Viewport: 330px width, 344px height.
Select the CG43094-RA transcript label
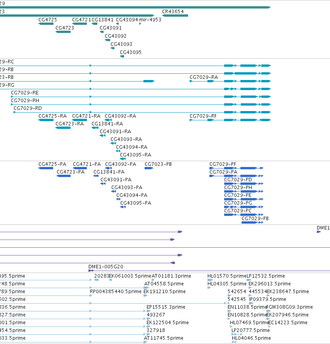131,147
